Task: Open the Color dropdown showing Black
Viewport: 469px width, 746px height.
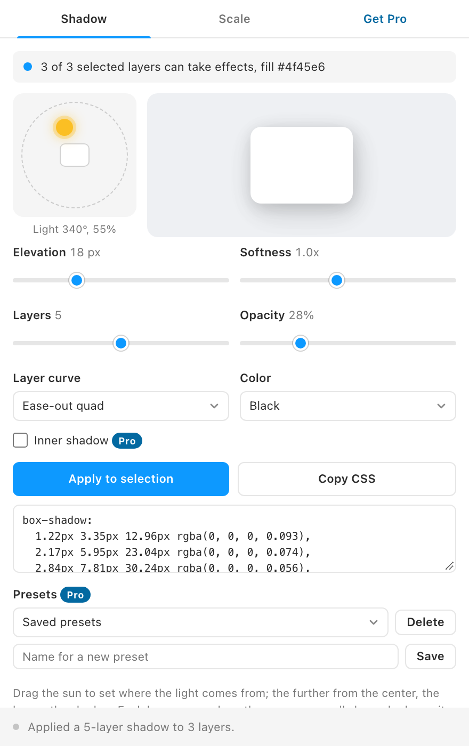Action: pos(348,406)
